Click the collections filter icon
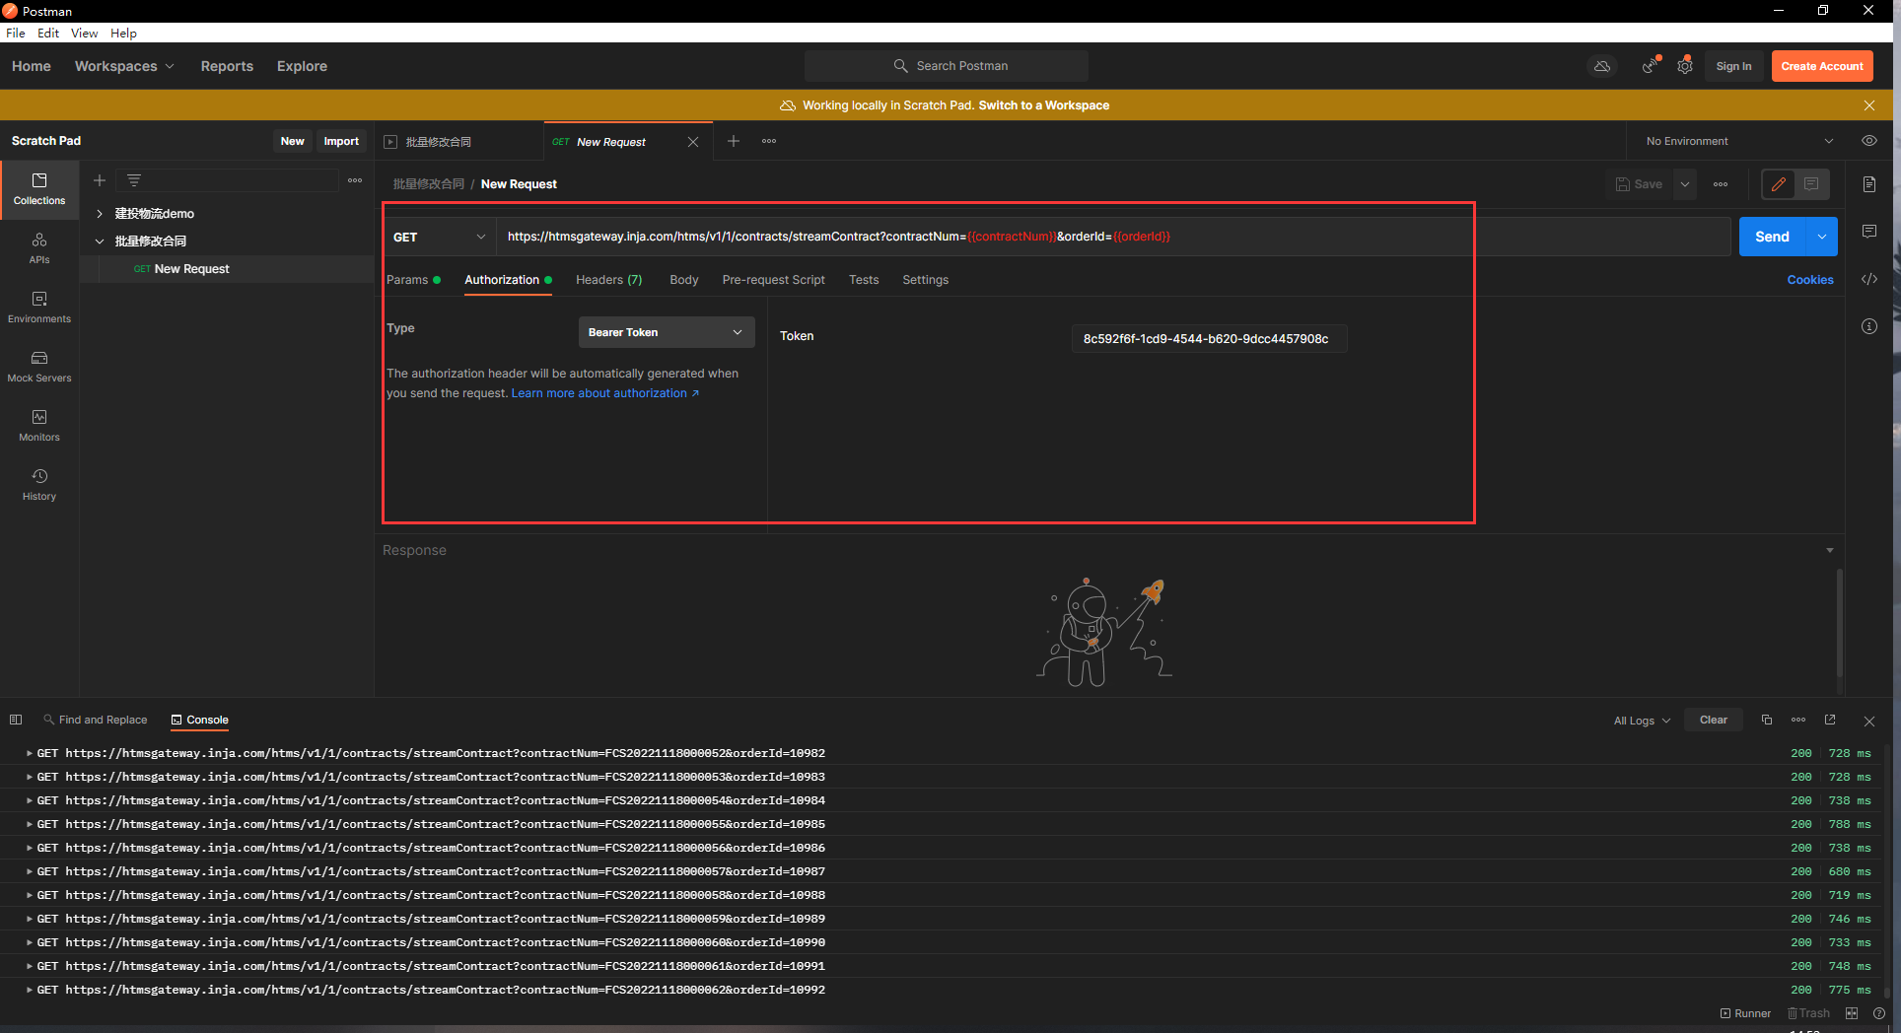Viewport: 1901px width, 1033px height. 134,180
